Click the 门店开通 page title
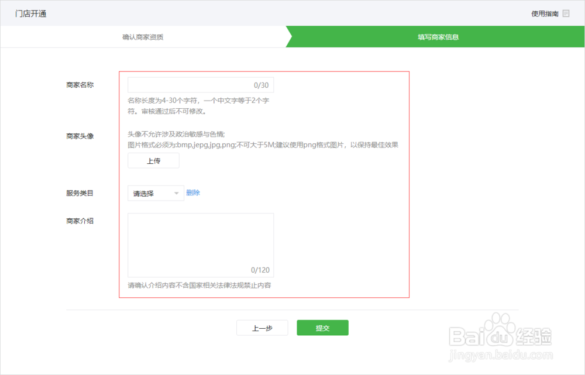The image size is (585, 375). (30, 14)
